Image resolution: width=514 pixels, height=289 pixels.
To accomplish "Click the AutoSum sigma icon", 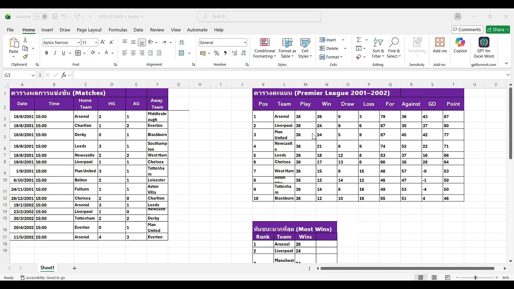I will click(x=359, y=40).
